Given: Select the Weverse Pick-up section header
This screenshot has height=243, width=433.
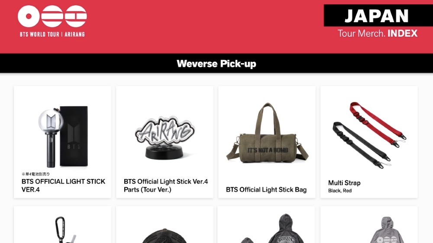Looking at the screenshot, I should tap(216, 64).
